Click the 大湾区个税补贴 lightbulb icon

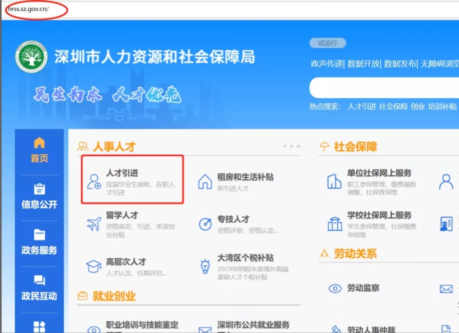pos(205,266)
